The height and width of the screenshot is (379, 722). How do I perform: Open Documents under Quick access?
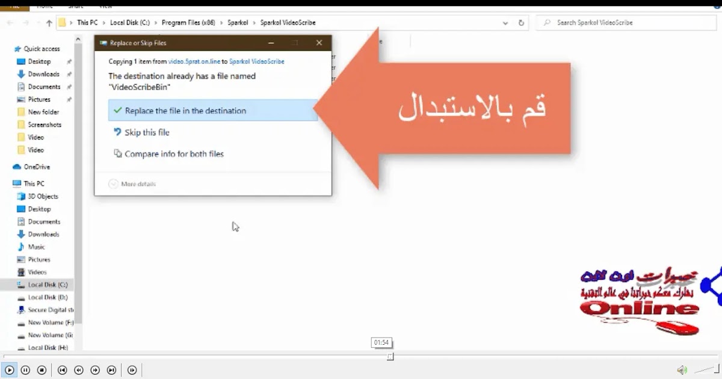click(x=44, y=87)
